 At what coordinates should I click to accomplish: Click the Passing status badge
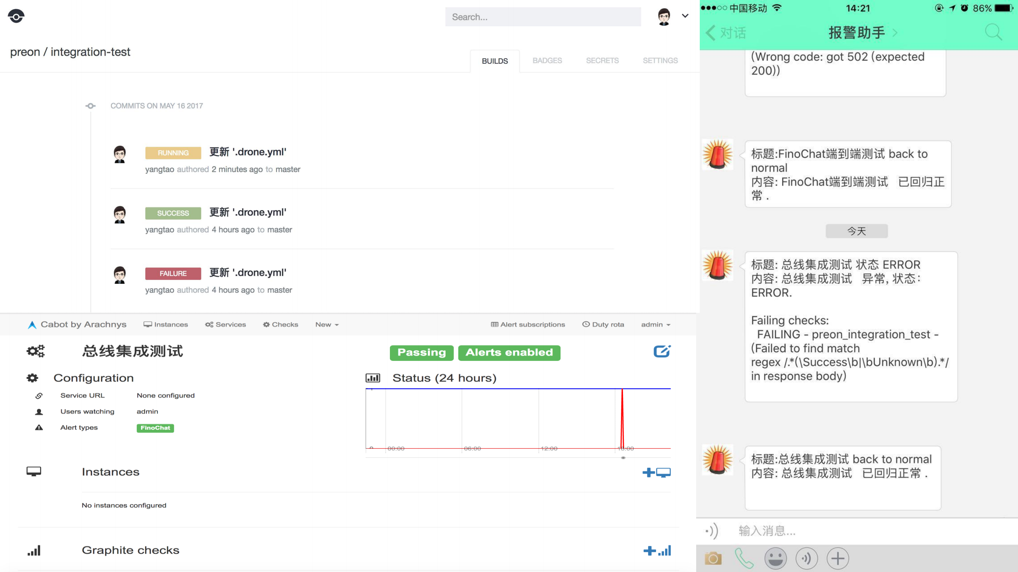point(421,352)
